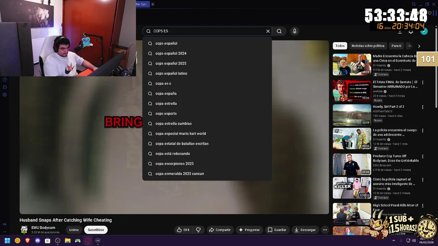438x246 pixels.
Task: Open 'Madre Encuentra la Cabeza' video thumbnail
Action: tap(352, 65)
